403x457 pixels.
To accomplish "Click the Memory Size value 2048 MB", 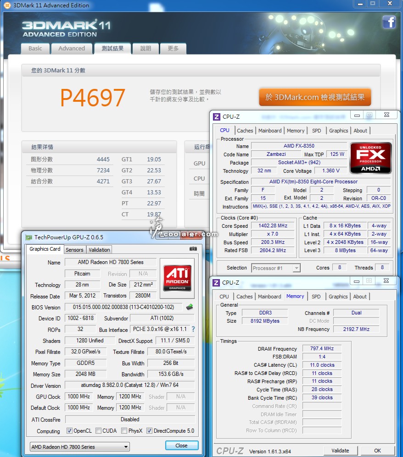I will pyautogui.click(x=85, y=374).
